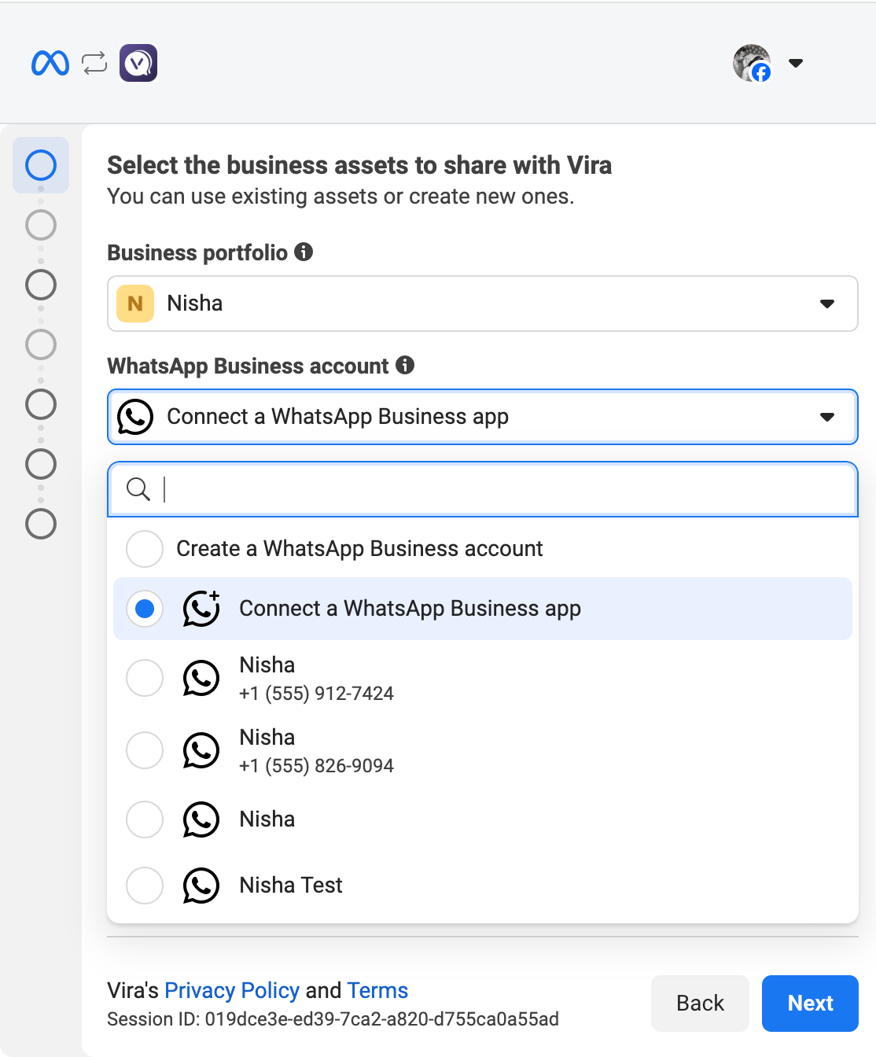Select Connect a WhatsApp Business app option
The height and width of the screenshot is (1057, 876).
click(409, 609)
